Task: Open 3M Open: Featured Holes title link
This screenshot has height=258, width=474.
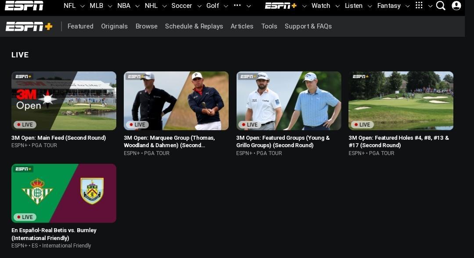Action: (x=399, y=141)
